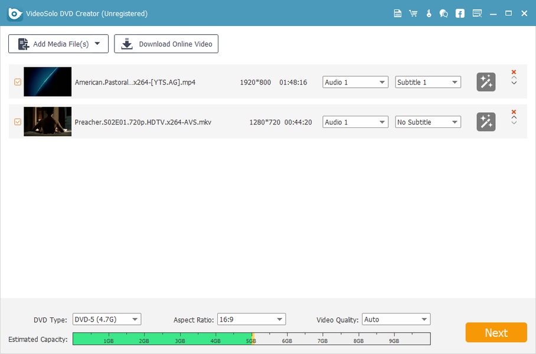The height and width of the screenshot is (354, 536).
Task: Open the Aspect Ratio 16:9 dropdown
Action: (251, 319)
